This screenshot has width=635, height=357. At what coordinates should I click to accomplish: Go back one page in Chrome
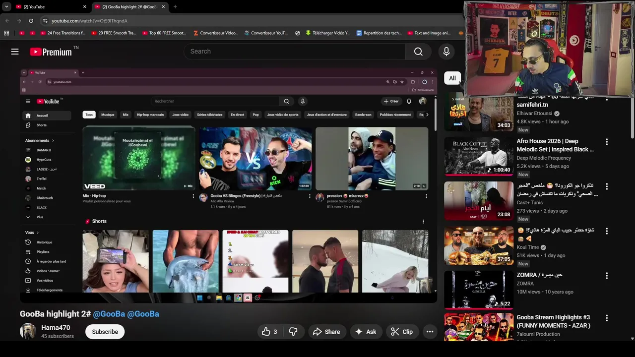click(x=7, y=21)
